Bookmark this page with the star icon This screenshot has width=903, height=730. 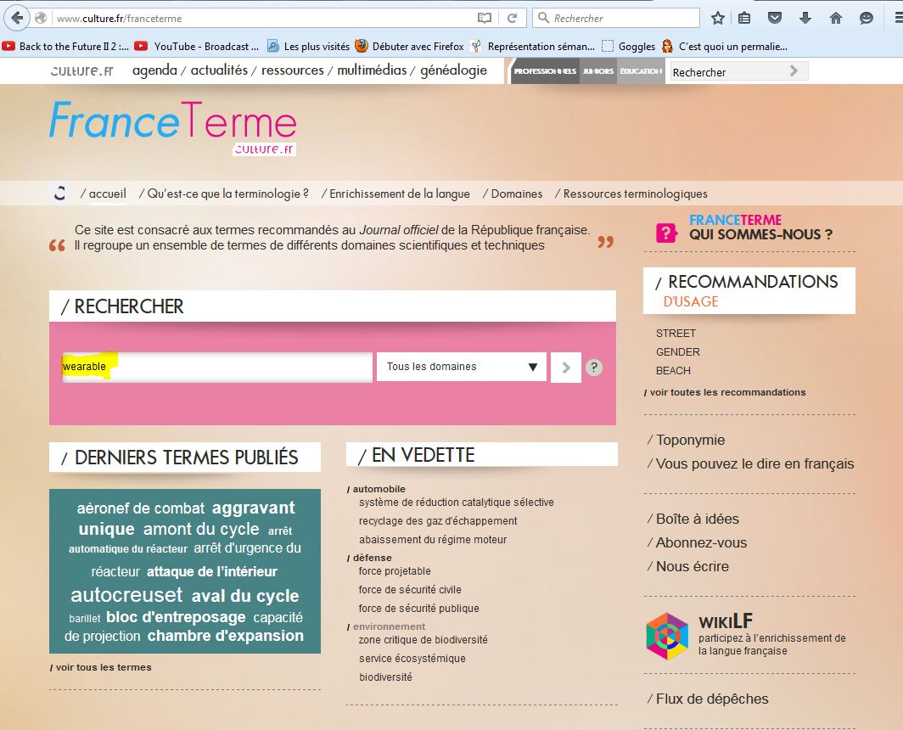718,18
